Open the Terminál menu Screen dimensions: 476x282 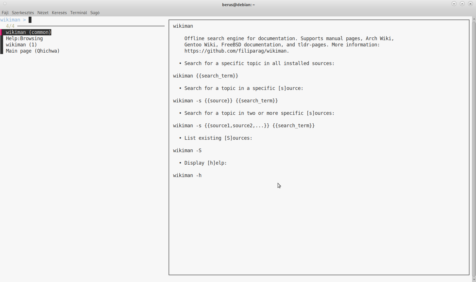[78, 13]
